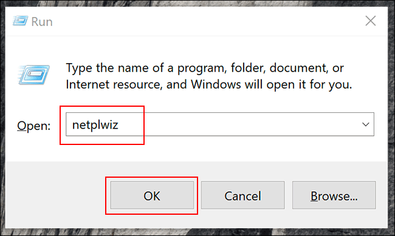Image resolution: width=395 pixels, height=236 pixels.
Task: Open the Browse... file picker
Action: (x=334, y=195)
